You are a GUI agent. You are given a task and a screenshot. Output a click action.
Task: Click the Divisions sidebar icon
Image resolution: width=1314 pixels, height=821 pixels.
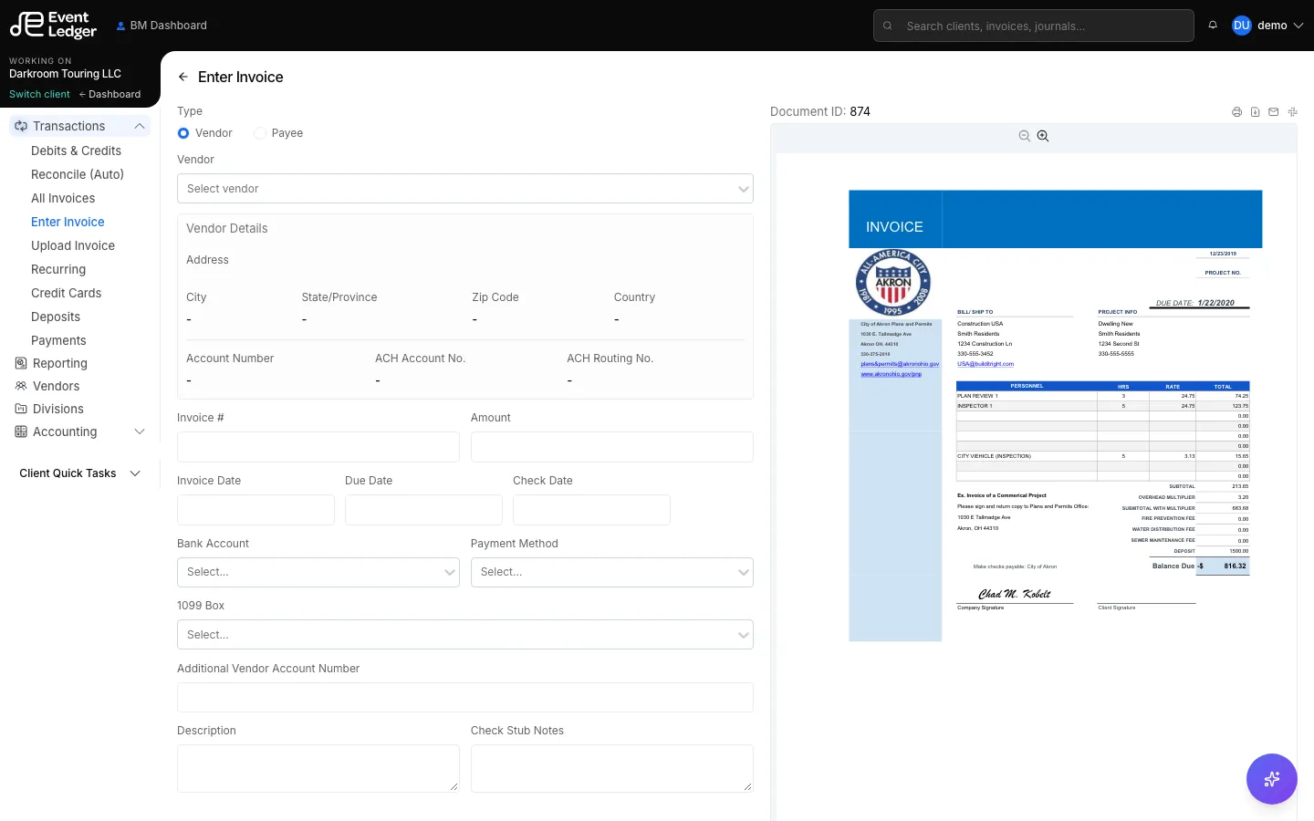(x=21, y=409)
